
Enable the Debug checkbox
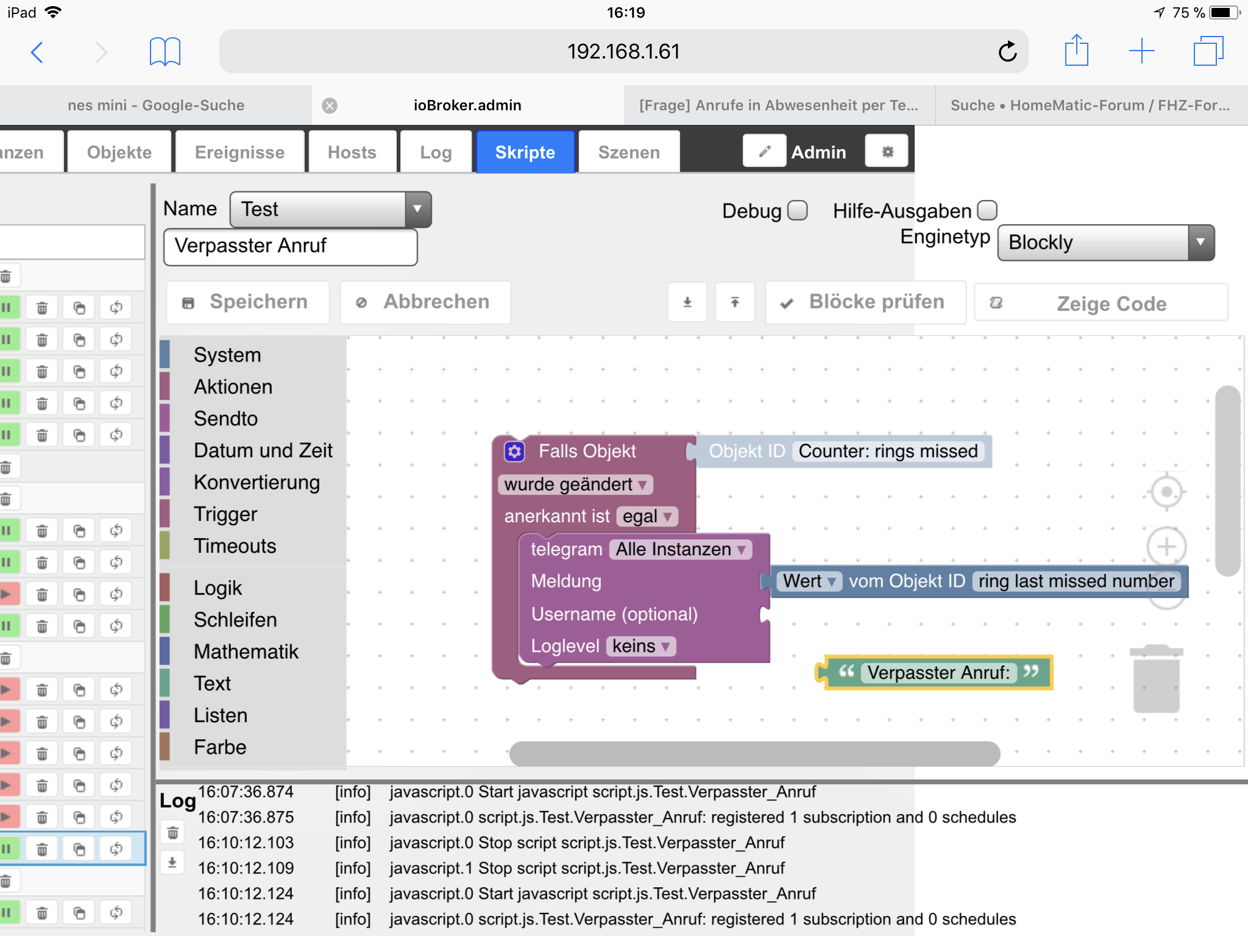point(797,211)
